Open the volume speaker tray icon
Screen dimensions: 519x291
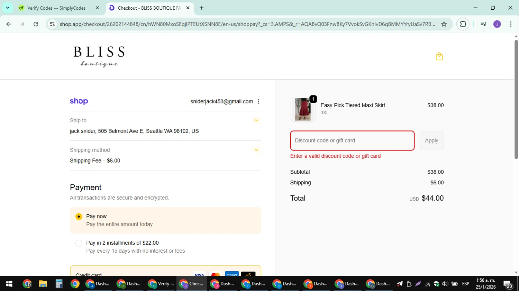point(445,284)
